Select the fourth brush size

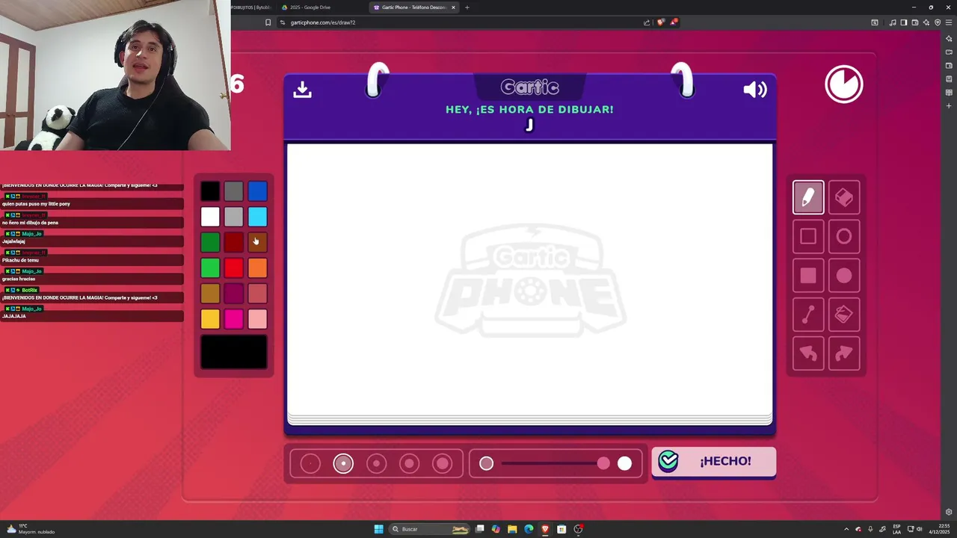409,464
